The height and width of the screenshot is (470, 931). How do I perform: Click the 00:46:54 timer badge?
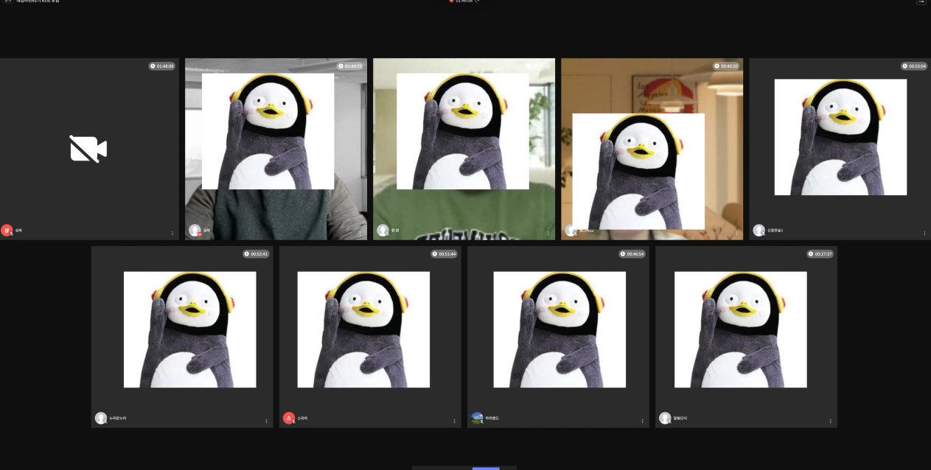(632, 253)
